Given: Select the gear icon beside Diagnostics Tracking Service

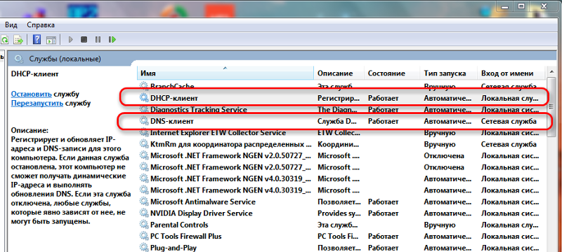Looking at the screenshot, I should (144, 110).
